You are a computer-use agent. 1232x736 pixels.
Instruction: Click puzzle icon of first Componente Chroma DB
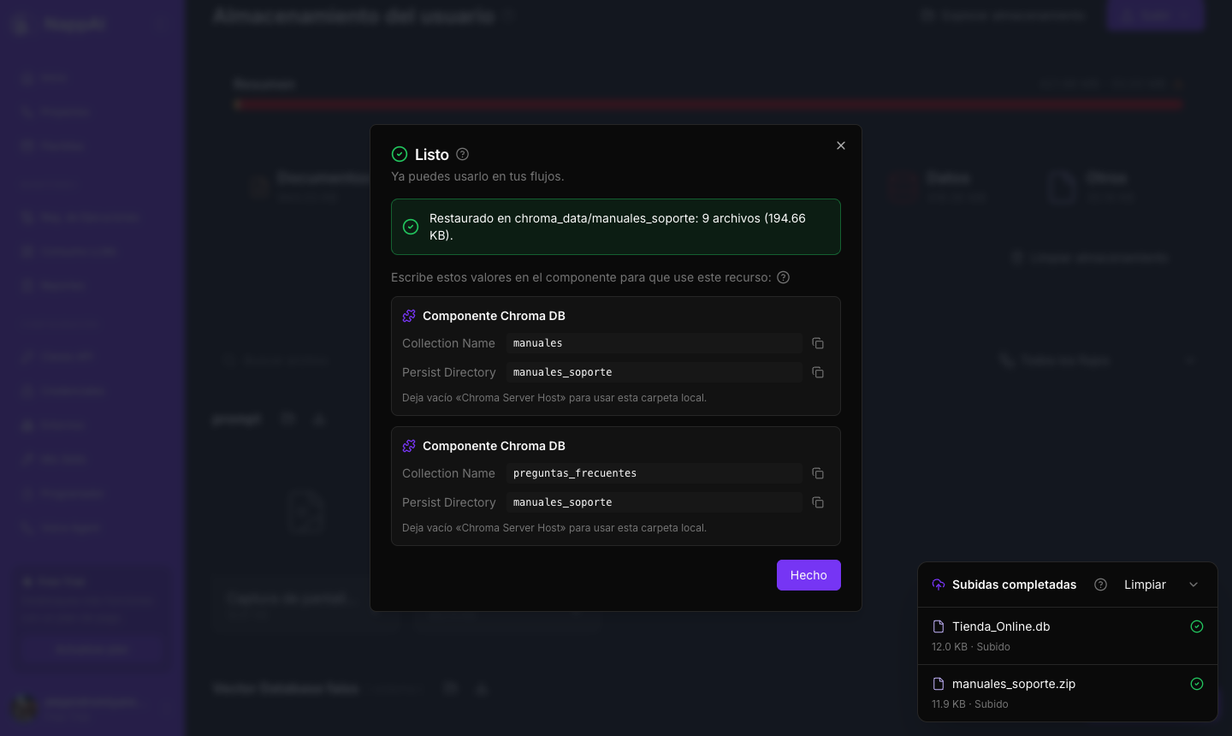[409, 316]
